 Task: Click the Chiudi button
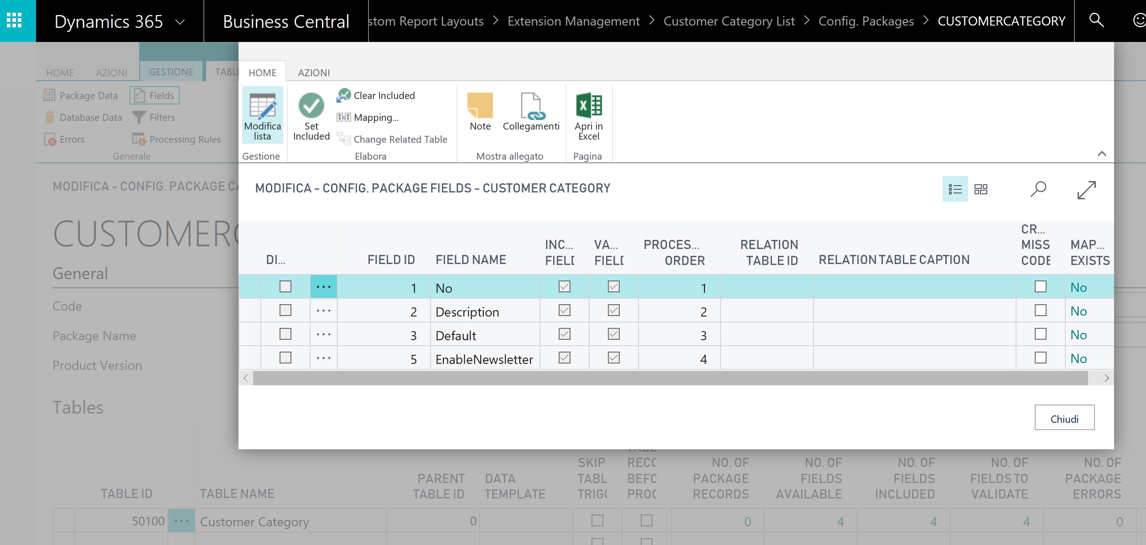coord(1064,417)
